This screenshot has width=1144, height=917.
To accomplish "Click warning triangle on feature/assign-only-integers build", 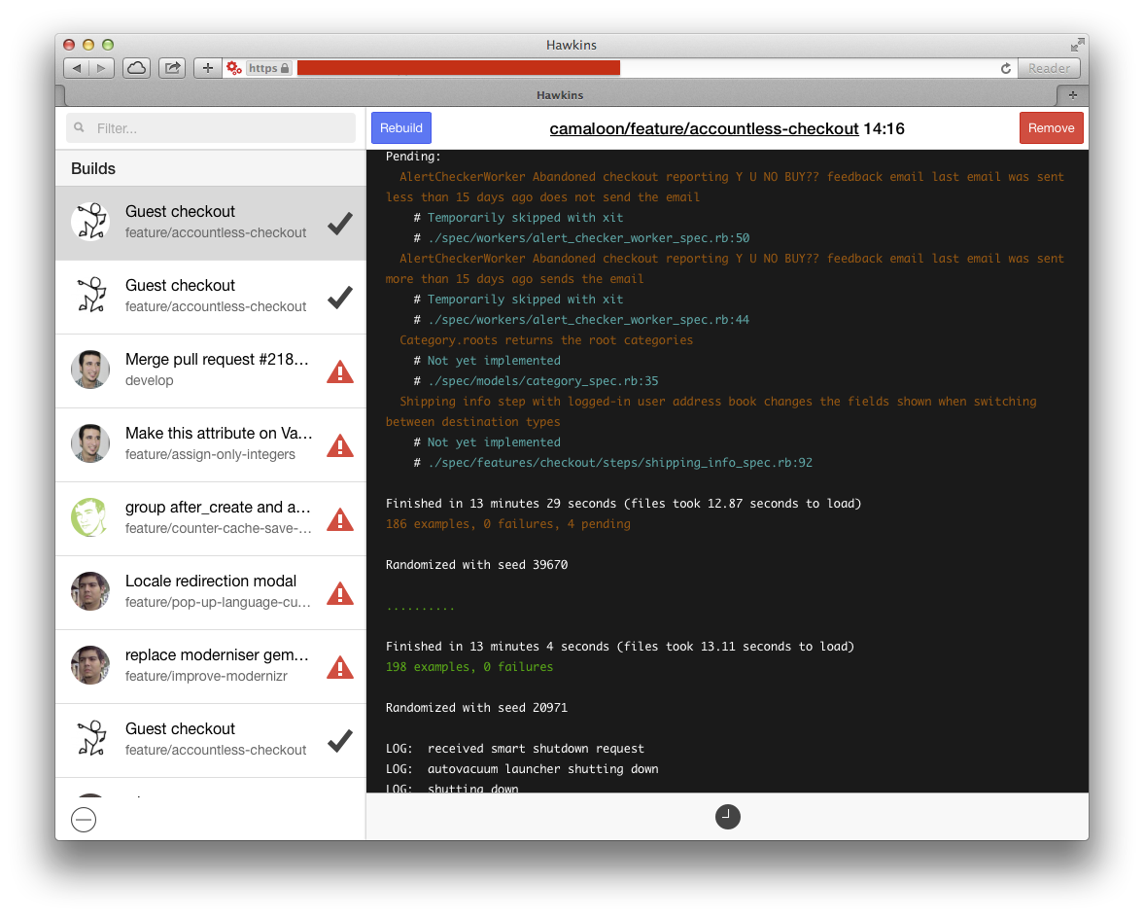I will (x=340, y=445).
